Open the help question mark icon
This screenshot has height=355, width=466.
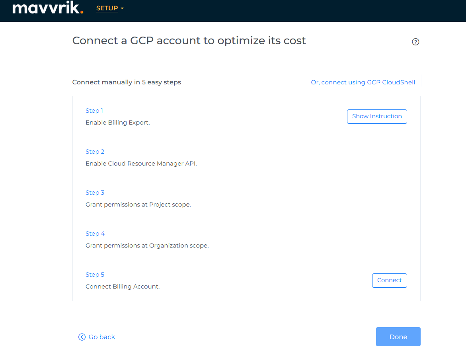point(415,42)
